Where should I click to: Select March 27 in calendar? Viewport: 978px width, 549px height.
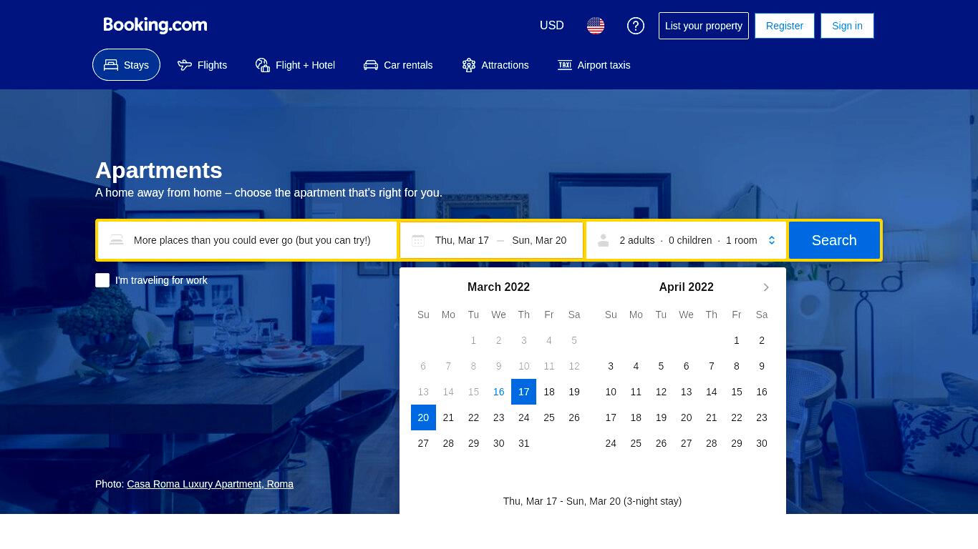(x=423, y=443)
